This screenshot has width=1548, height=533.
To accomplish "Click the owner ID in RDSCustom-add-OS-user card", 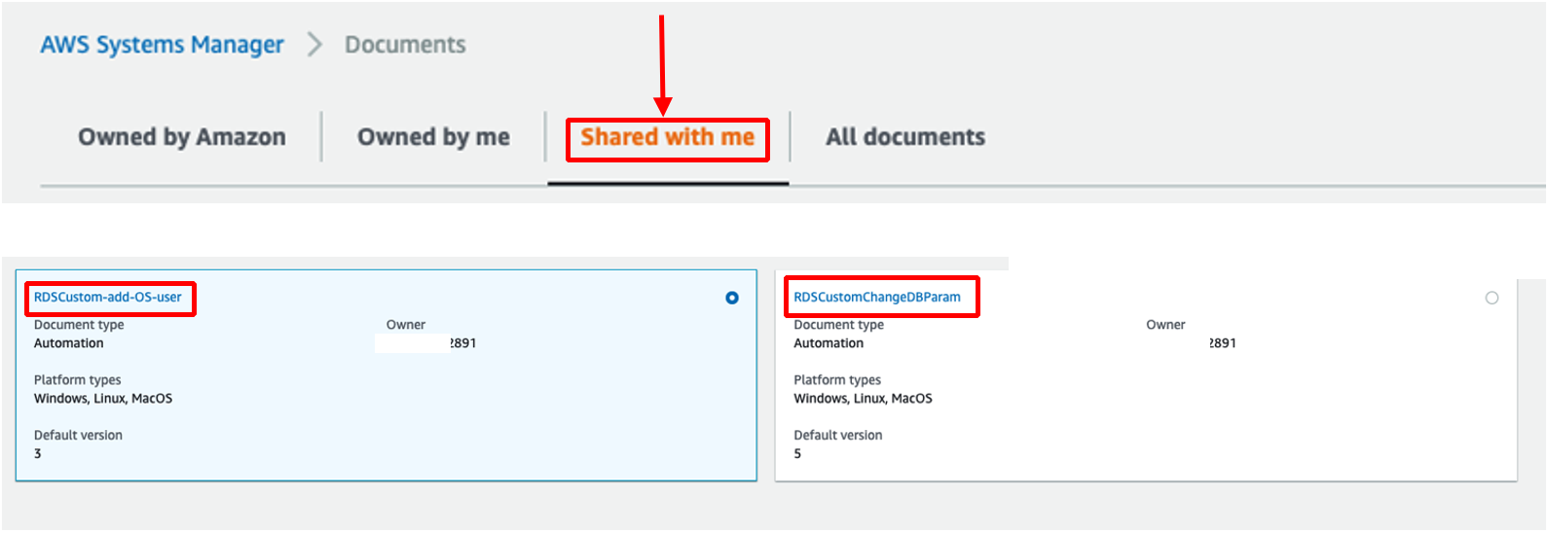I will tap(462, 343).
